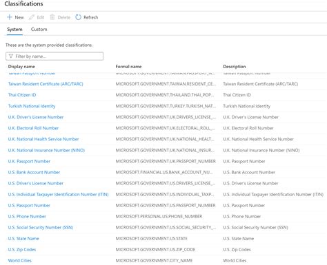The image size is (327, 265).
Task: Select formal name MICROSOFT.FINANCIAL.US.BANK_ACCOUNT_NU...
Action: point(164,172)
